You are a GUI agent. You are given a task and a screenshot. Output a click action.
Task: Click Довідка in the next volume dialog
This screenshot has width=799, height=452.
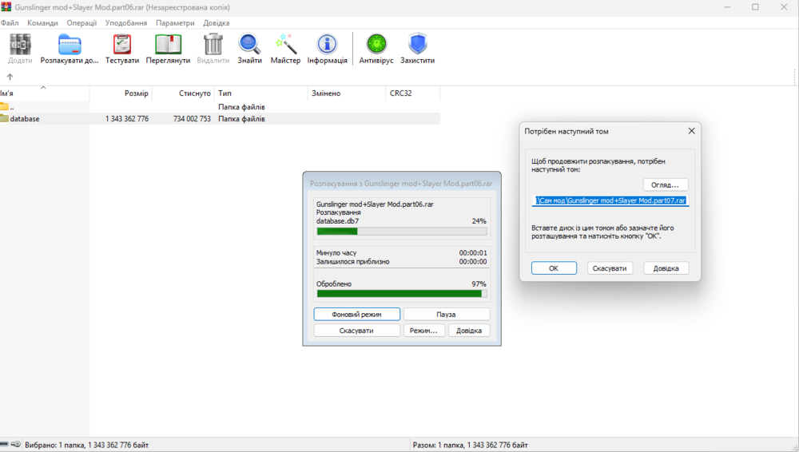[666, 268]
